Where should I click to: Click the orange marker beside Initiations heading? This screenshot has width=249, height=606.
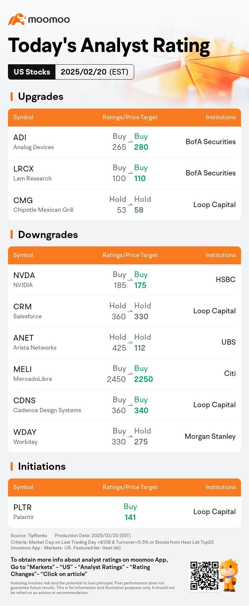tap(12, 466)
